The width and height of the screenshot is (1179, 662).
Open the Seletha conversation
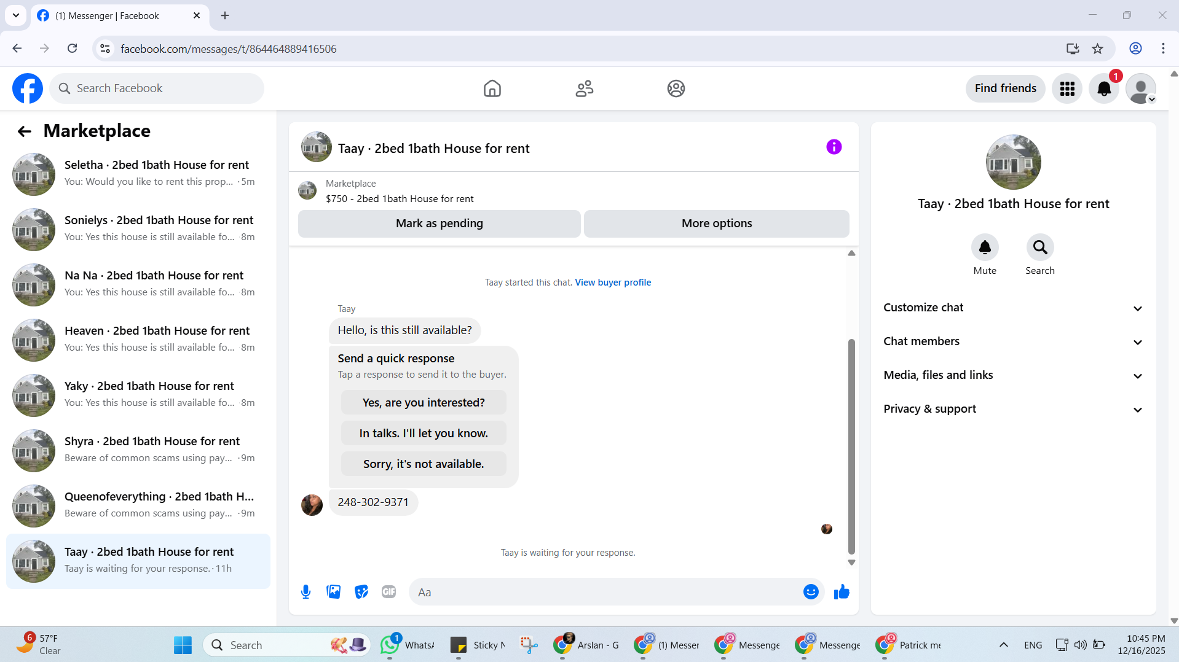pos(138,174)
